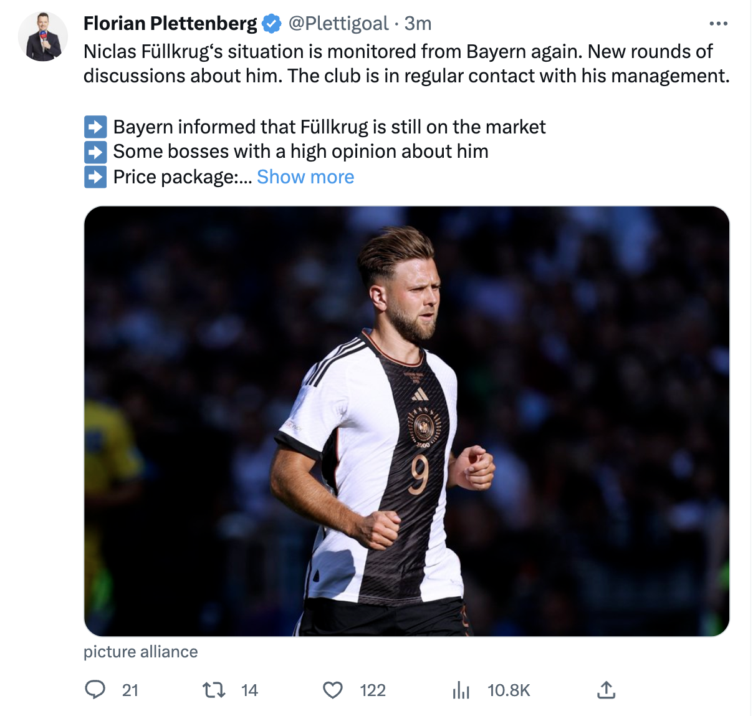Click the blue verified badge

tap(271, 24)
